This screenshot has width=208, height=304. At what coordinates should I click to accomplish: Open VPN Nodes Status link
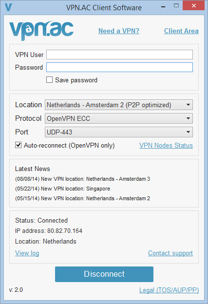166,145
